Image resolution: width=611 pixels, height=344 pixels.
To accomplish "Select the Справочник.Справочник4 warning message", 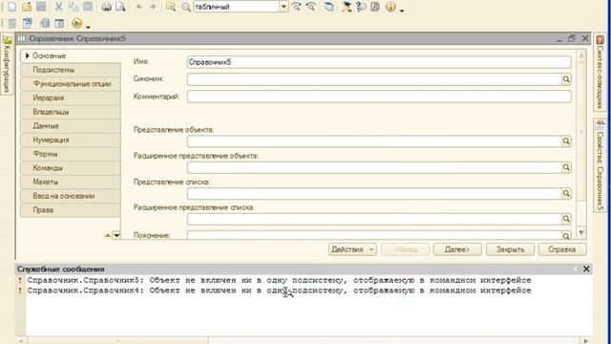I will click(x=279, y=290).
